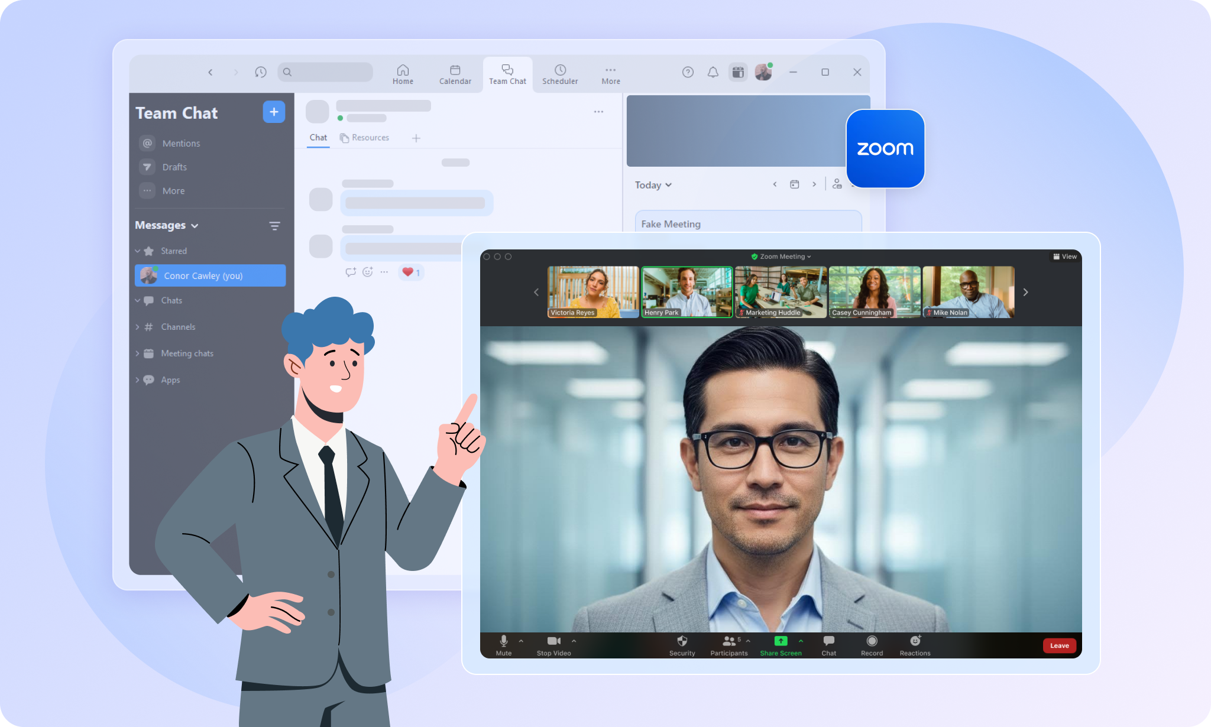Screen dimensions: 1211x727
Task: Open More in the Team Chat sidebar
Action: point(163,190)
